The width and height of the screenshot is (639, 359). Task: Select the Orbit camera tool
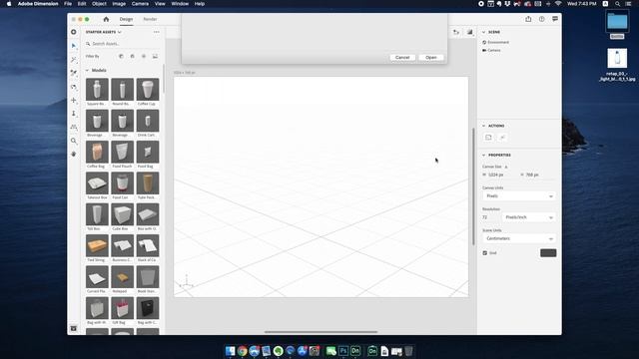[73, 87]
